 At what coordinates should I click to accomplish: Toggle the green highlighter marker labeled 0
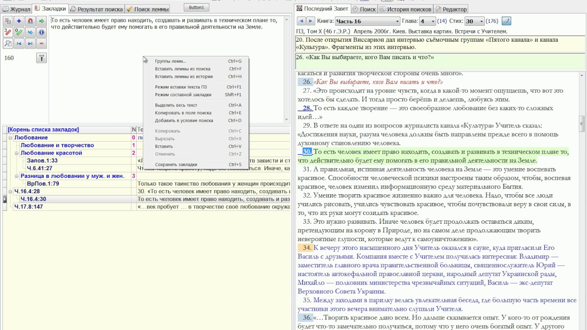(19, 32)
